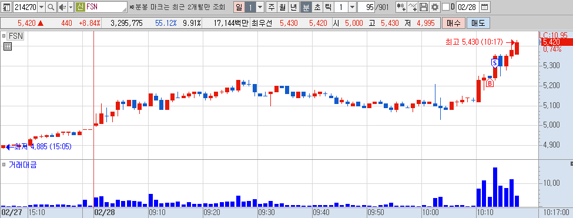This screenshot has height=218, width=573.
Task: Open the minute interval dropdown arrow
Action: click(x=352, y=7)
